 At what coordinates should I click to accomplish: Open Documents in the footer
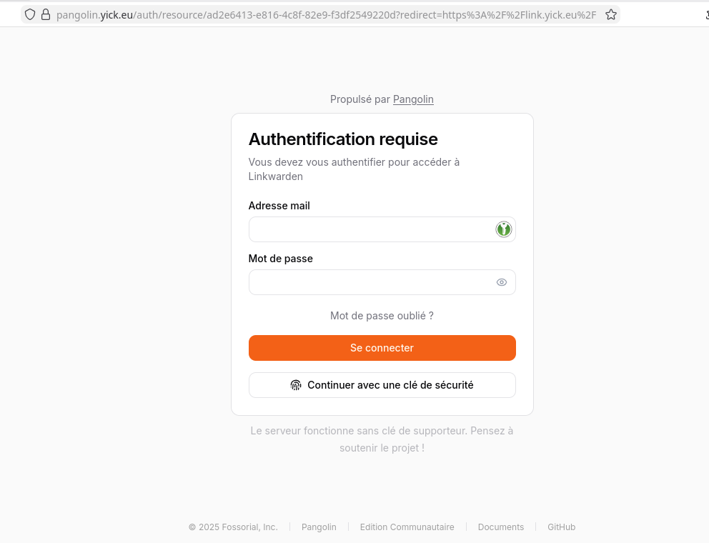click(x=500, y=527)
